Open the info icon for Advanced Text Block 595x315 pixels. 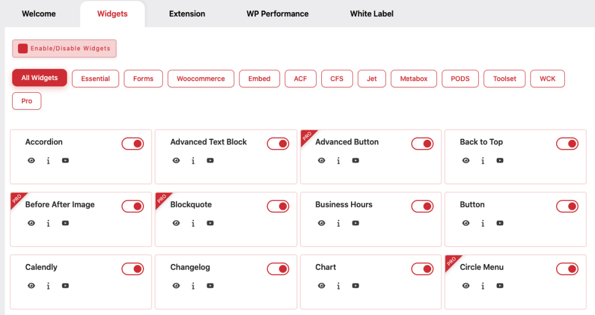tap(193, 161)
